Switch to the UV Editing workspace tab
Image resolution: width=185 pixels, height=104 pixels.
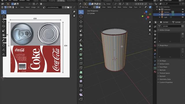click(x=61, y=1)
